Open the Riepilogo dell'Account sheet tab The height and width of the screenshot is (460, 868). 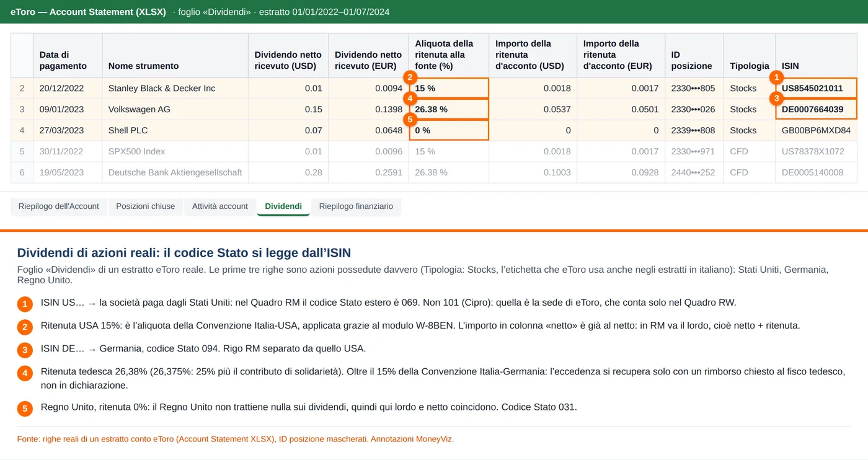coord(59,206)
